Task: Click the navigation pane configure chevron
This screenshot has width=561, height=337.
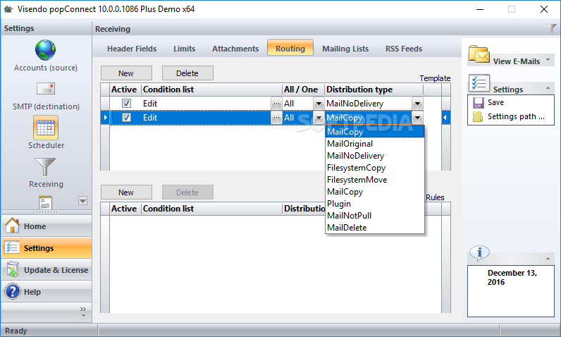Action: 83,311
